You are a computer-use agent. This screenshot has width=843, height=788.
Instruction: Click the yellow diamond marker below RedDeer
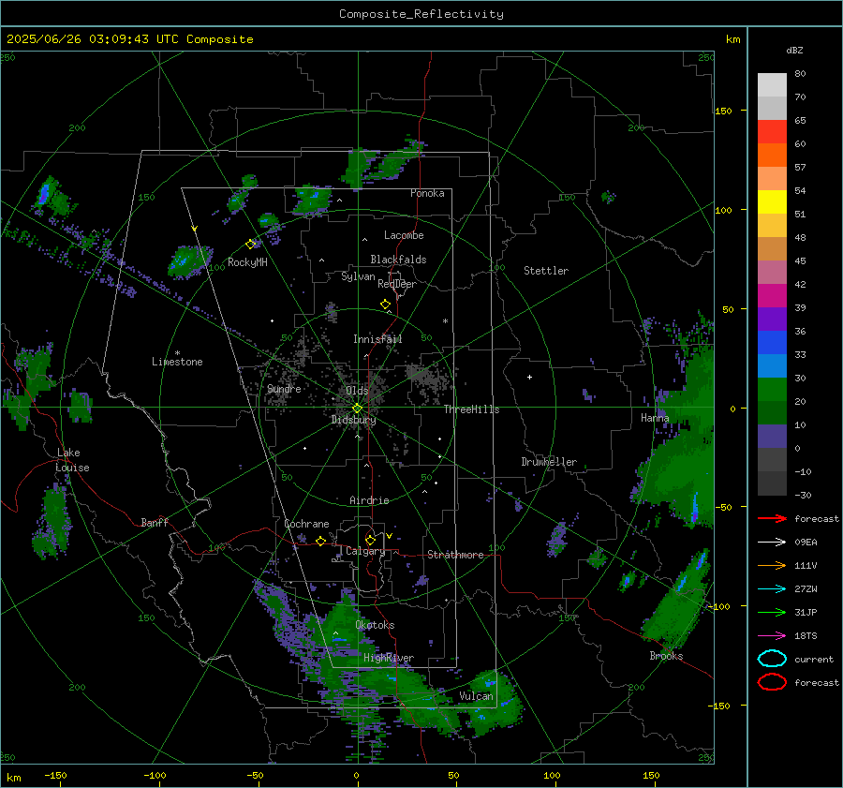click(385, 305)
